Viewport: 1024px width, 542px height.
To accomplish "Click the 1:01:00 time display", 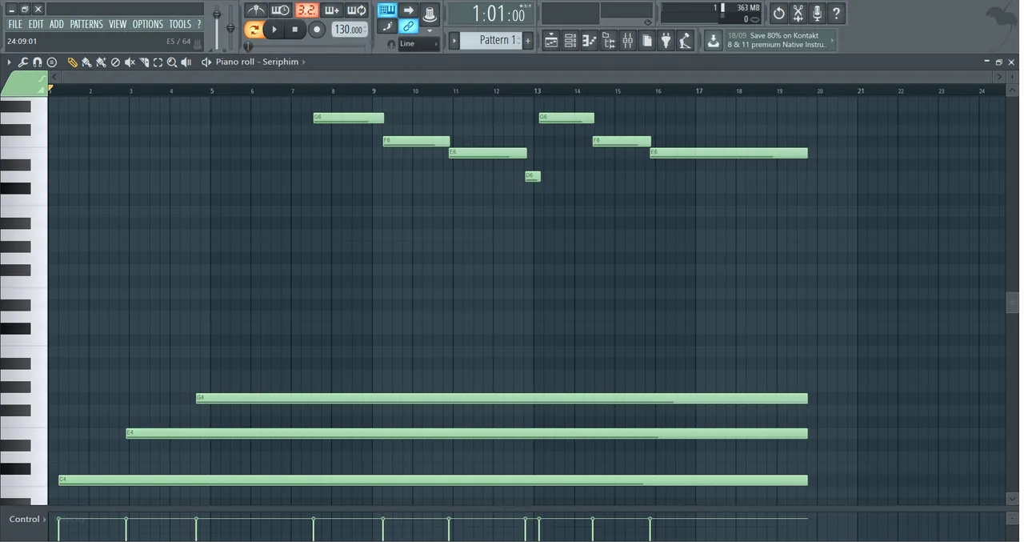I will click(491, 14).
